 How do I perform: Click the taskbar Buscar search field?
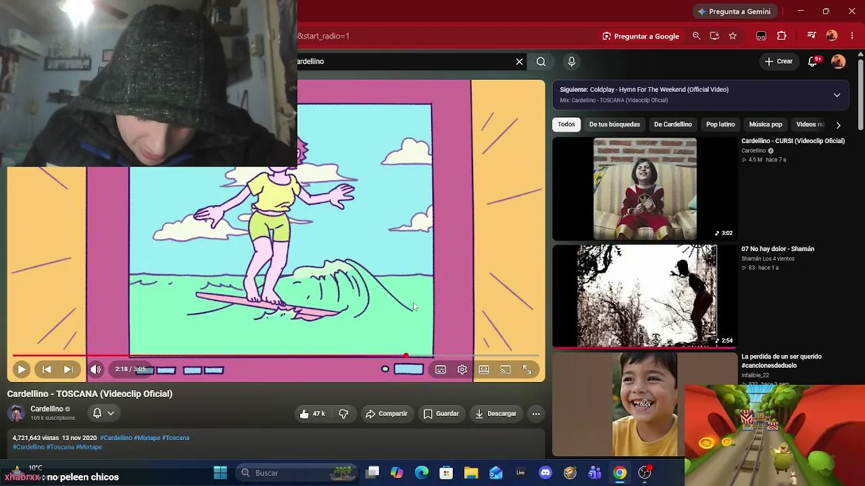298,473
